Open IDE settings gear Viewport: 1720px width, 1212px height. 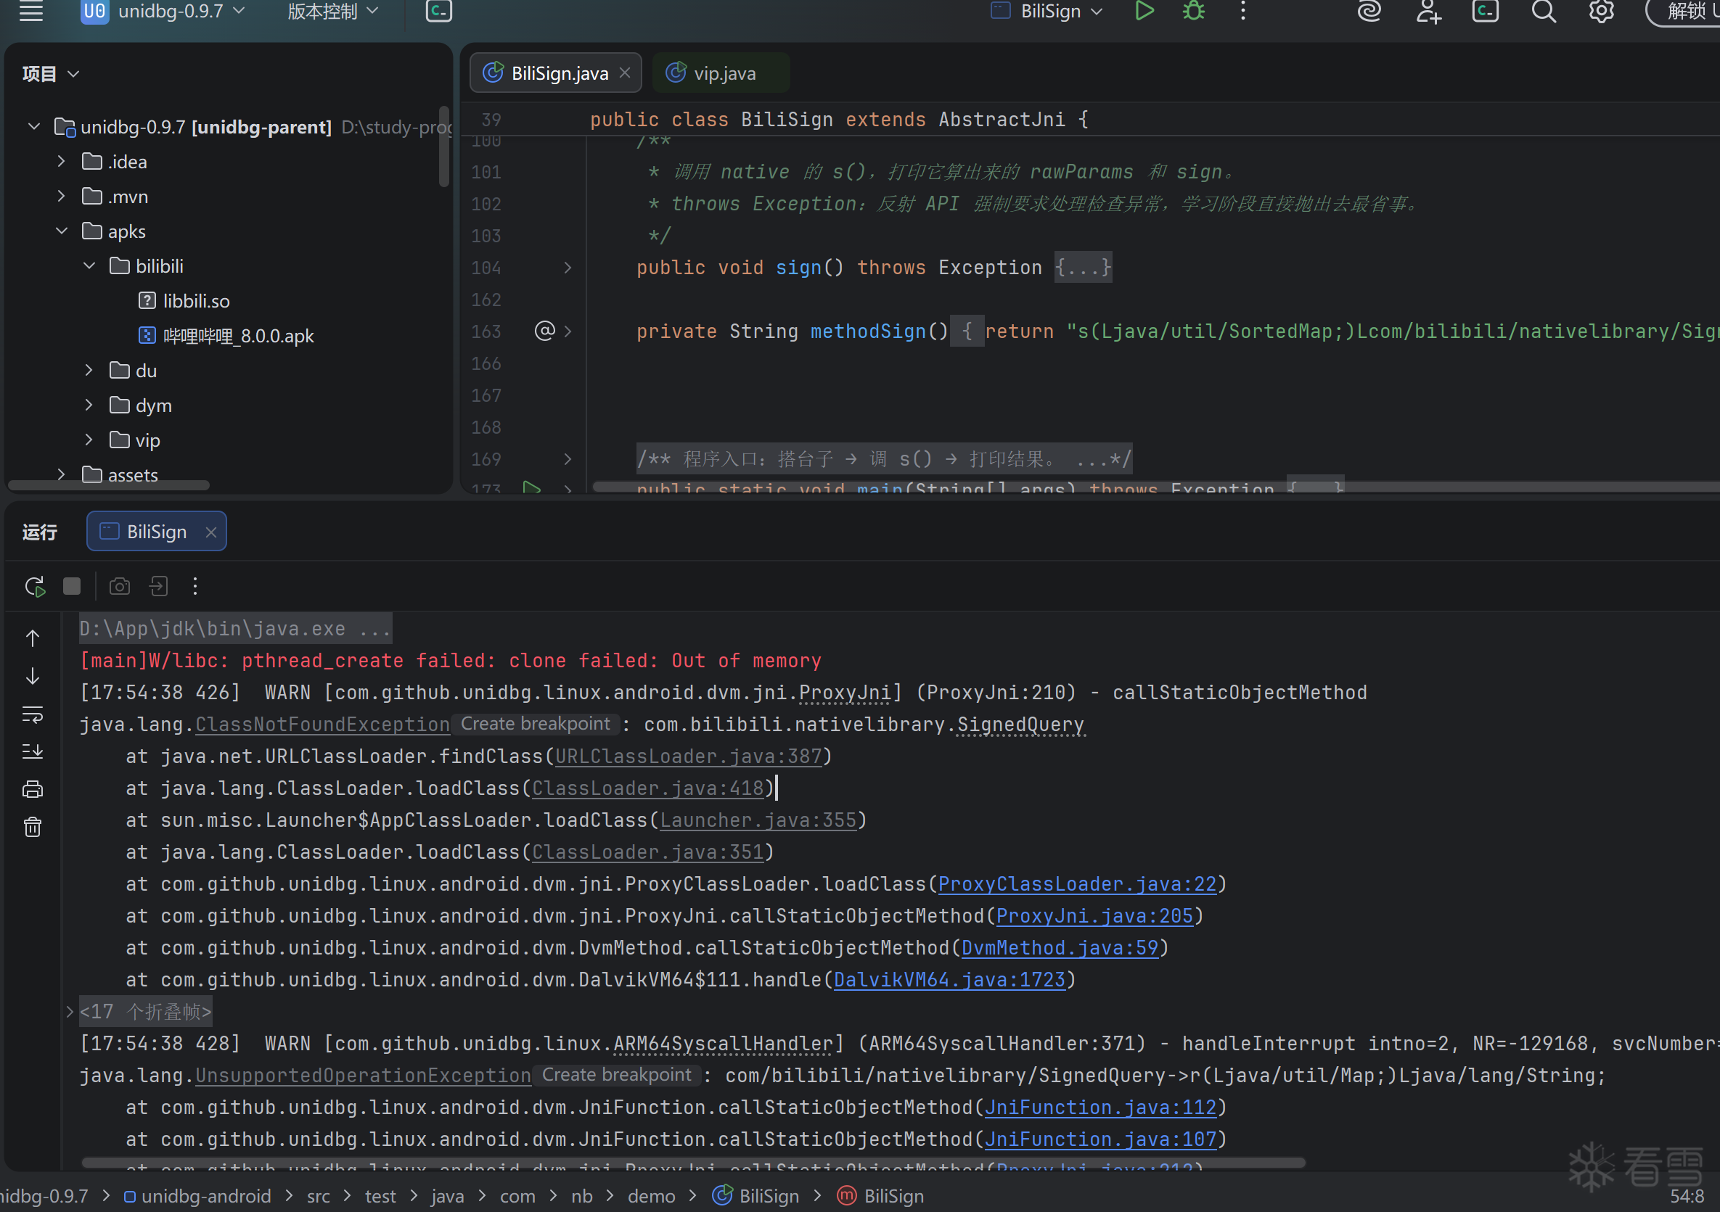[1601, 11]
